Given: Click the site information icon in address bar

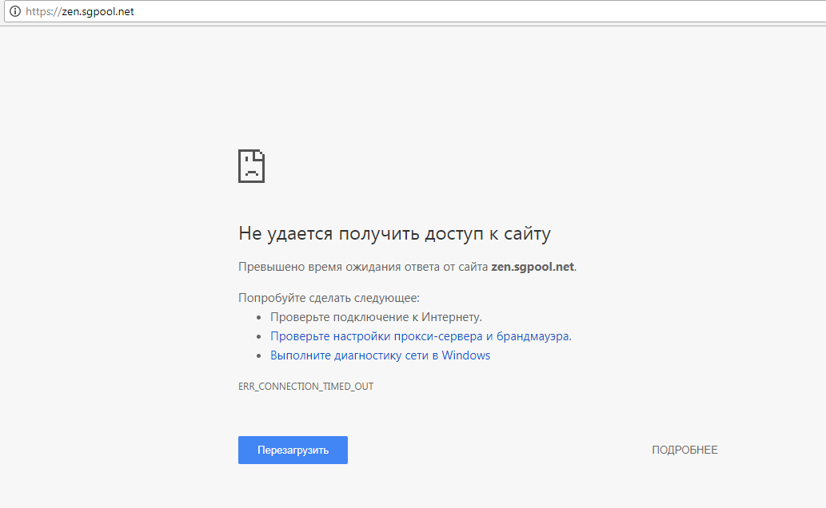Looking at the screenshot, I should 14,12.
